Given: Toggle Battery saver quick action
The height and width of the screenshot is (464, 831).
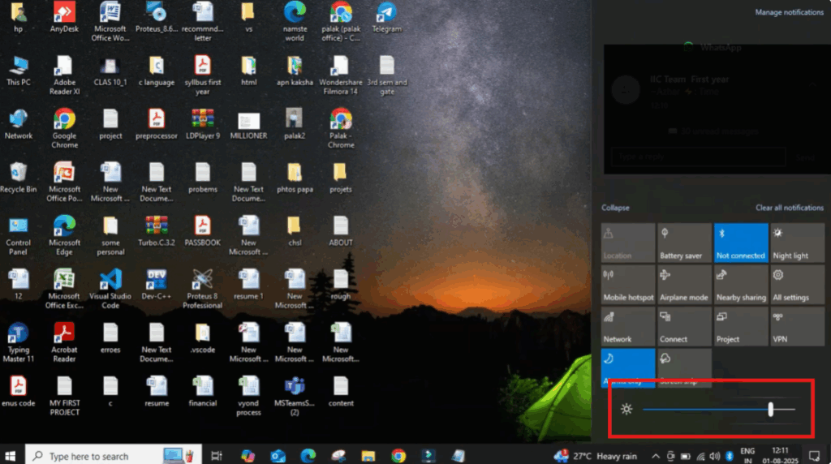Looking at the screenshot, I should point(684,243).
